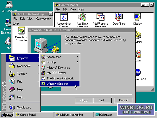Expand the Programs submenu arrow
The width and height of the screenshot is (157, 118).
click(38, 58)
